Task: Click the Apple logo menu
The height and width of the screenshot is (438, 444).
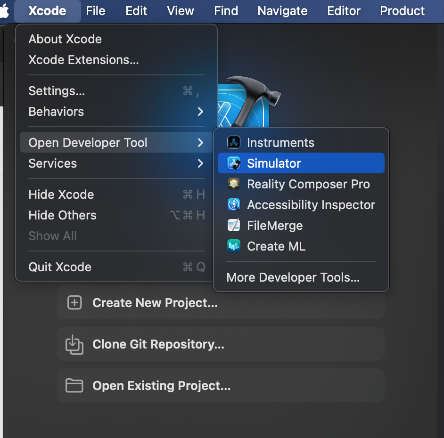Action: pos(4,11)
